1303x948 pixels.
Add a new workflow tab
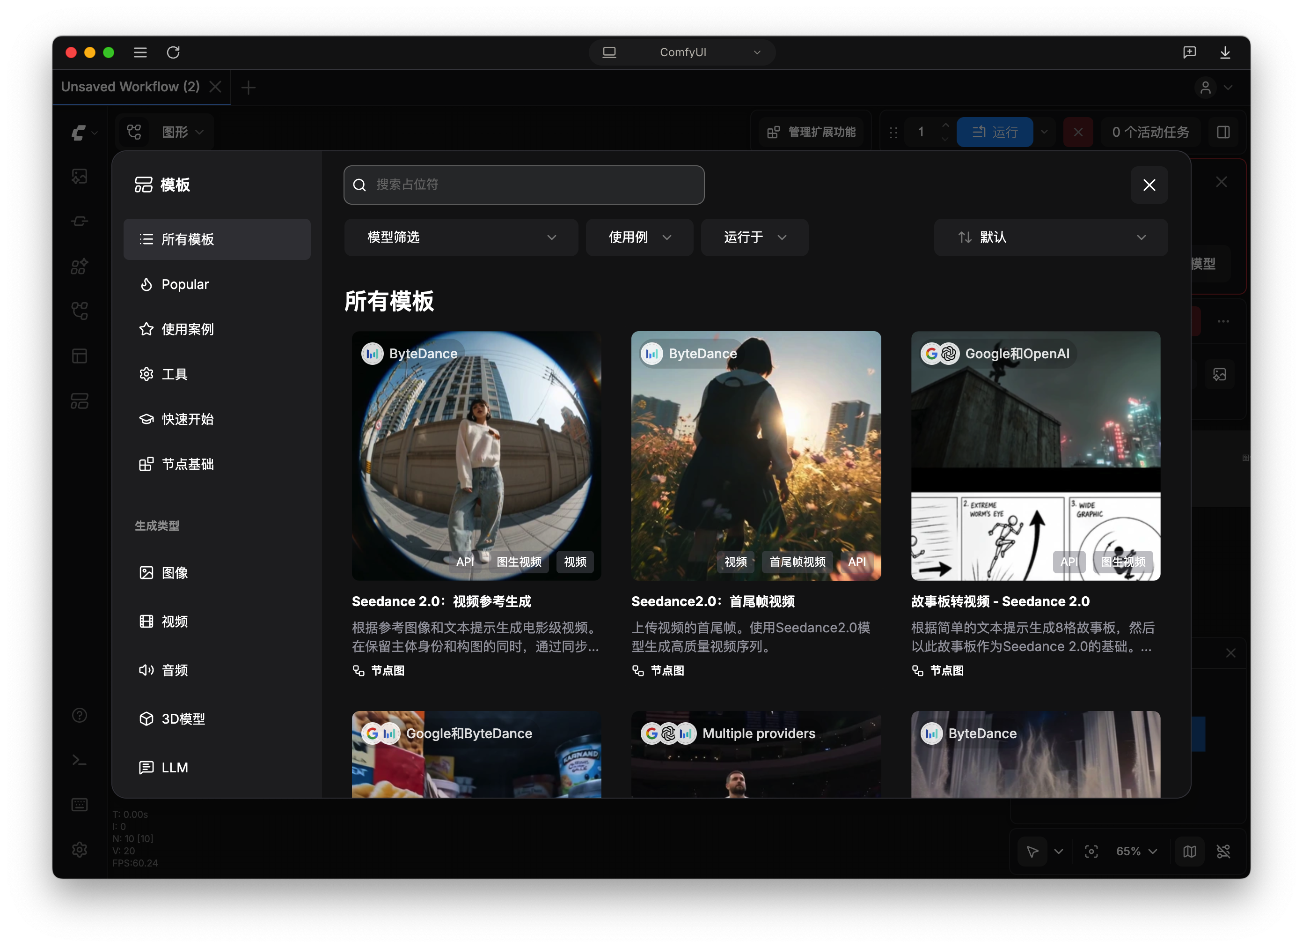(248, 88)
